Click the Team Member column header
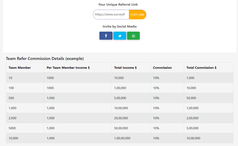The width and height of the screenshot is (238, 146). (x=20, y=68)
